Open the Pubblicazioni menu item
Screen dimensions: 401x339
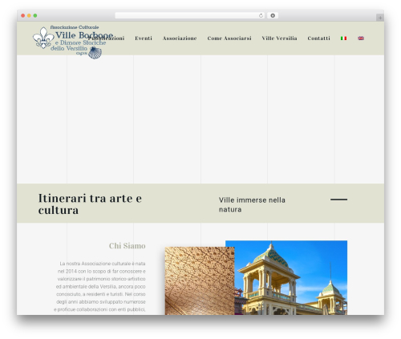(106, 38)
